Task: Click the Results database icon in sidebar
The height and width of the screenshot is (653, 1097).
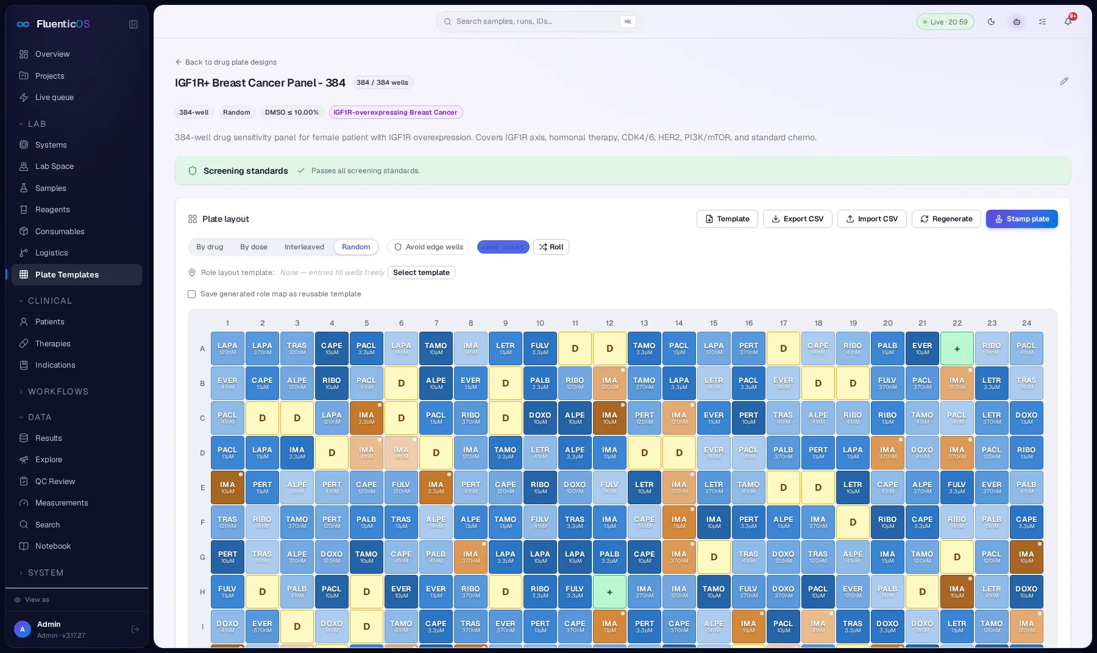Action: tap(24, 438)
